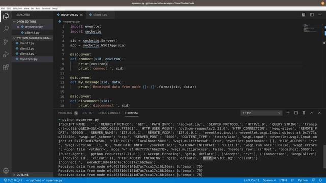Image resolution: width=326 pixels, height=183 pixels.
Task: Click 'print(environ)' on line 9
Action: [x=93, y=64]
